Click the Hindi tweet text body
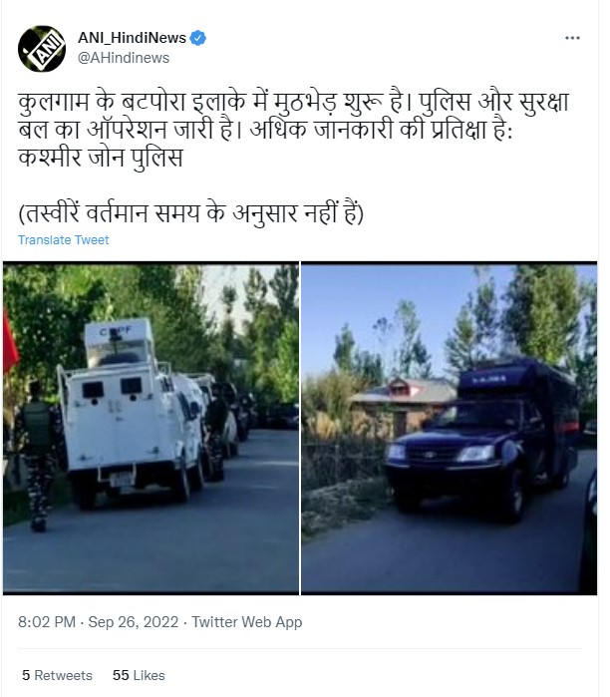The height and width of the screenshot is (697, 610). pyautogui.click(x=293, y=130)
